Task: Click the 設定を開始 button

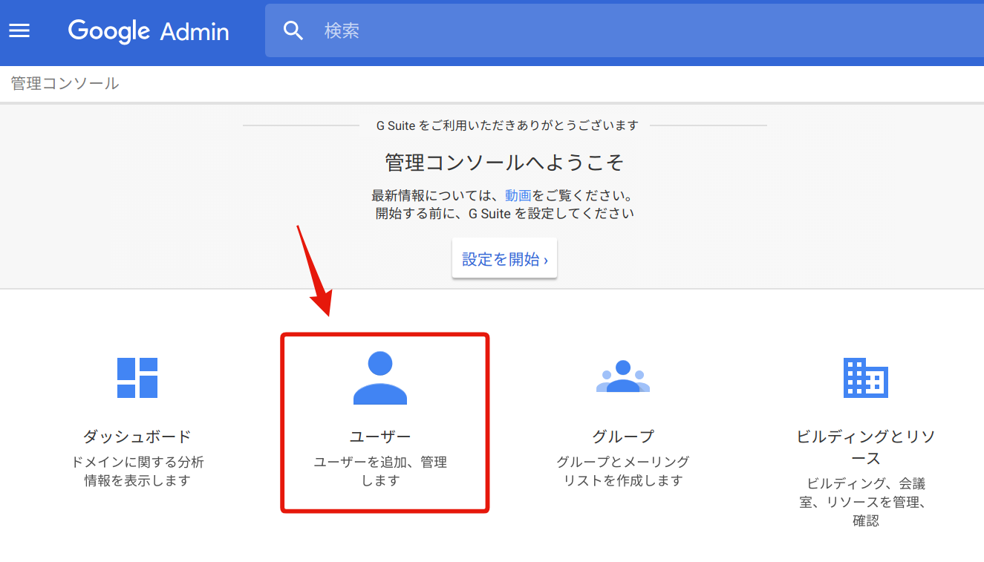Action: (504, 258)
